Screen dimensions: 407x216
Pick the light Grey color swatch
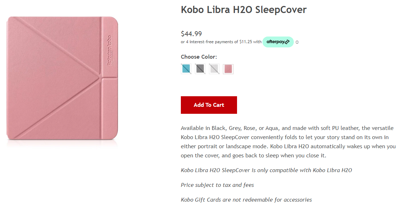pos(214,69)
